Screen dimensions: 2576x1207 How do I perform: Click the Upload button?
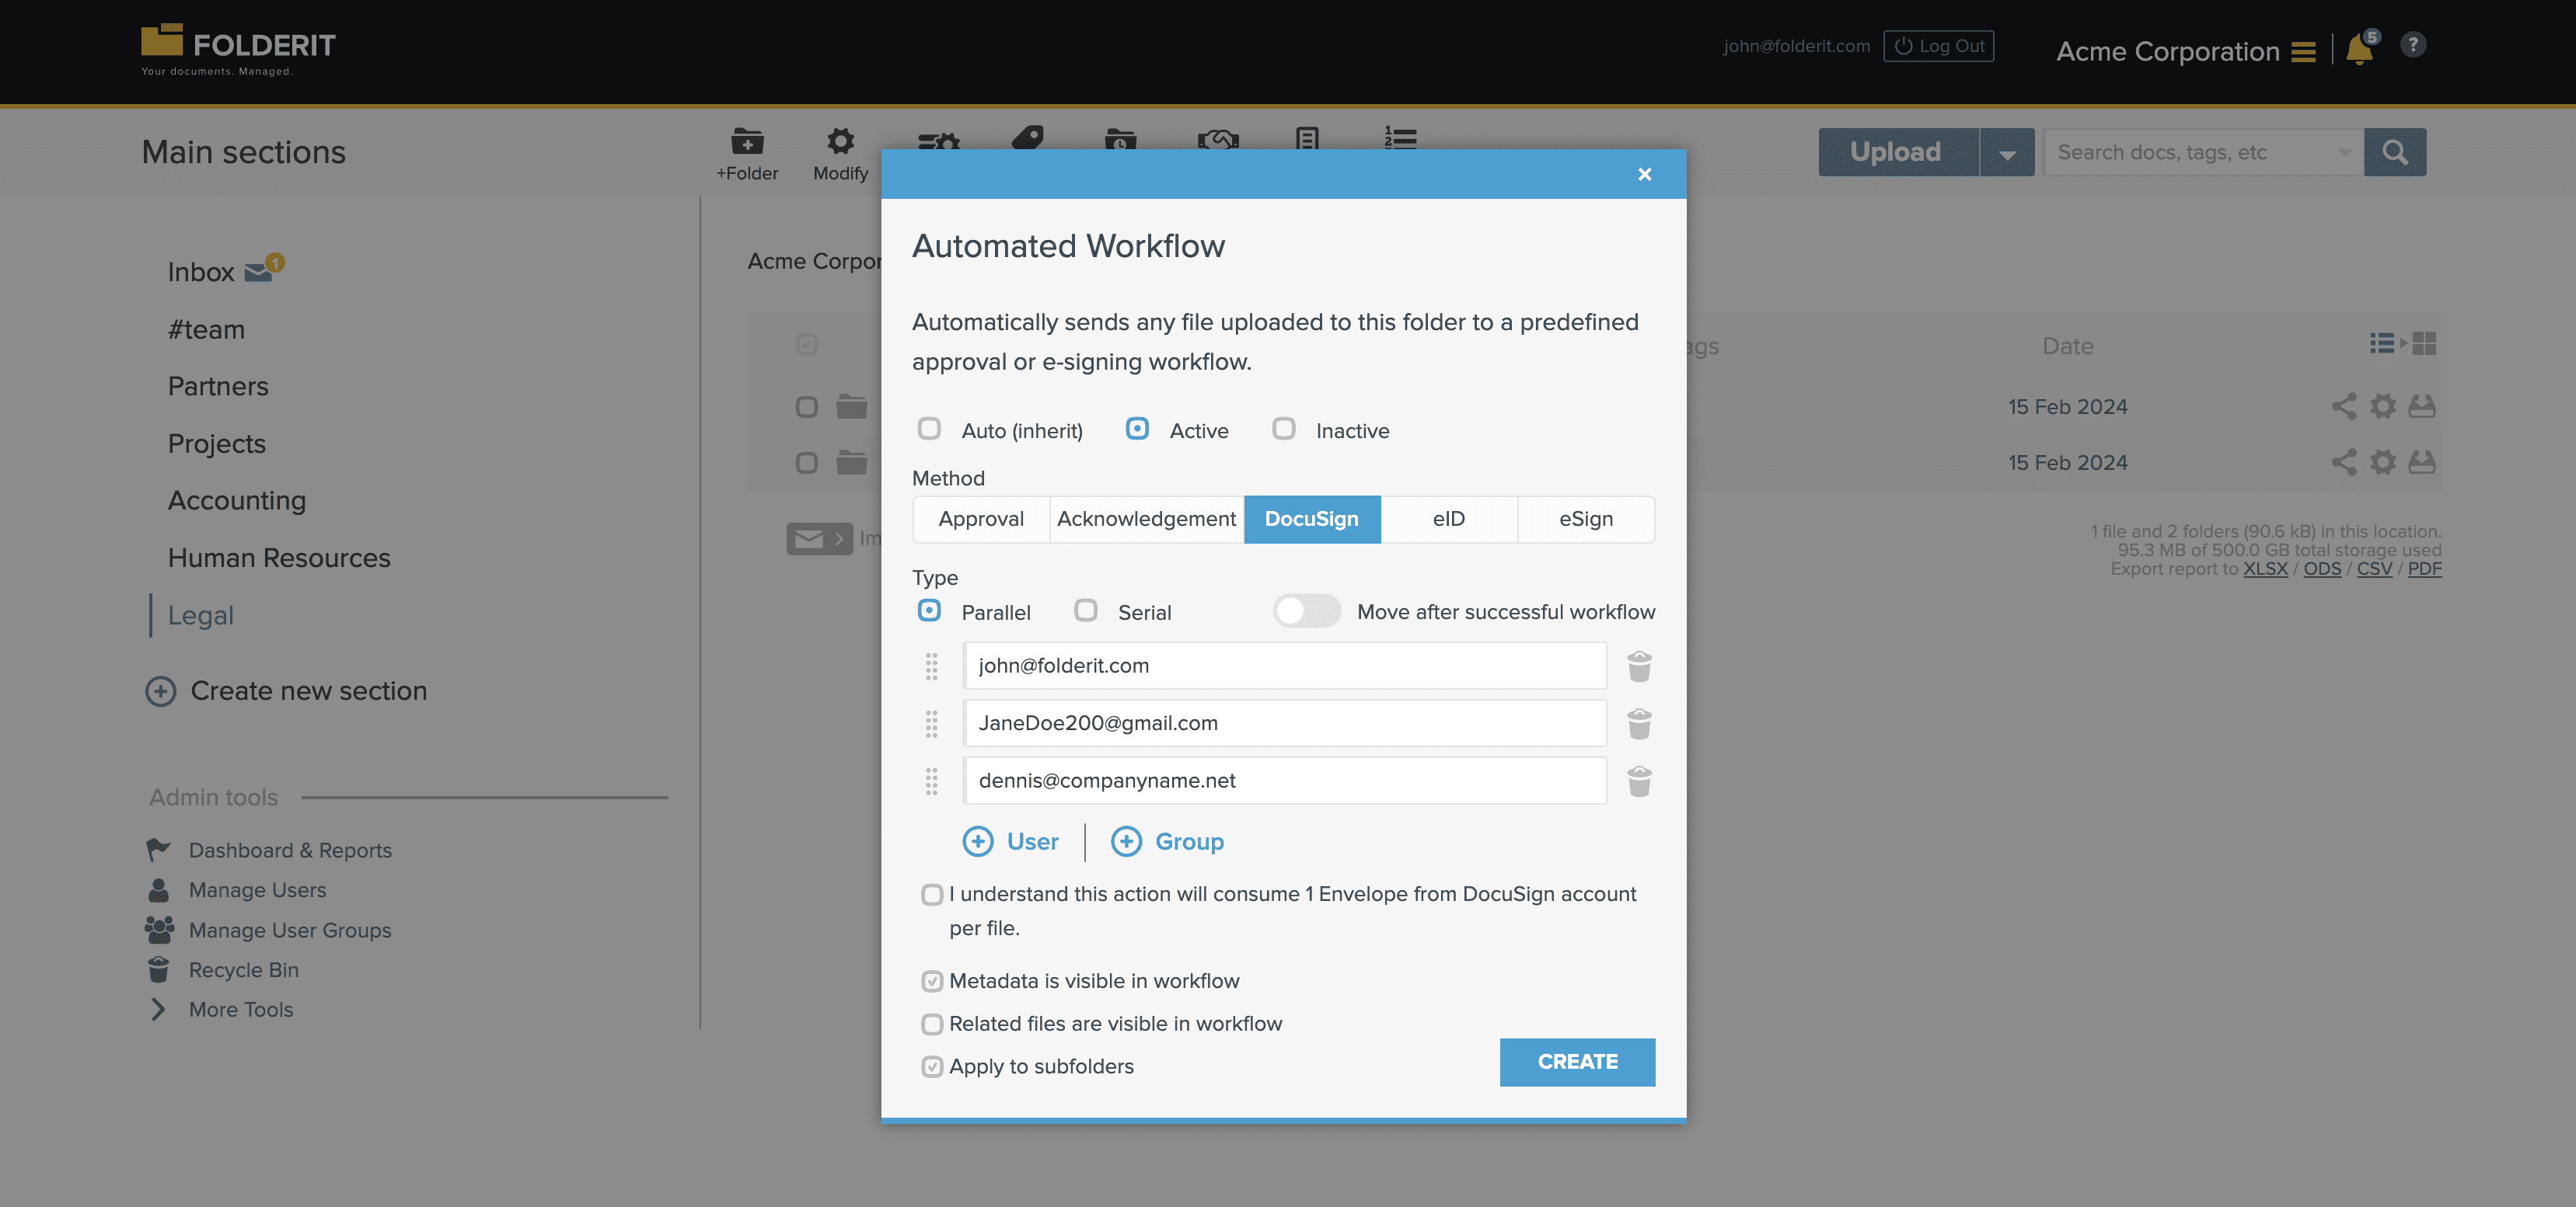1897,152
